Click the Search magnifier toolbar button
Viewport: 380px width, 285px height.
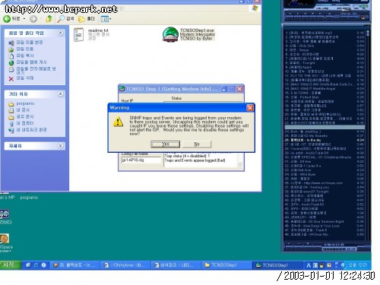[x=65, y=19]
